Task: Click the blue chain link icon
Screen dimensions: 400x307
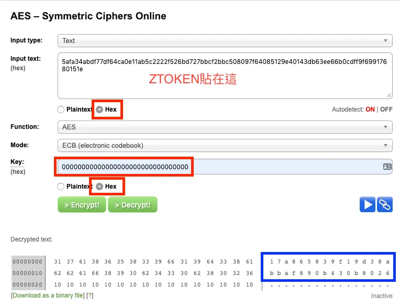Action: click(x=384, y=205)
